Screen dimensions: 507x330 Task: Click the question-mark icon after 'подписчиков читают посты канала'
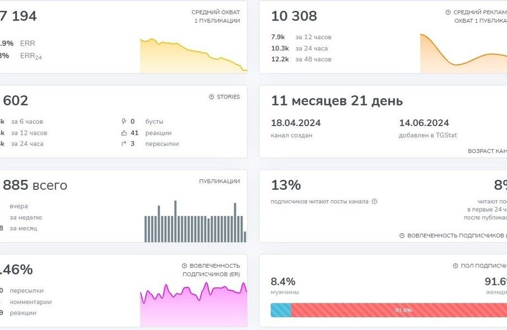[x=374, y=201]
